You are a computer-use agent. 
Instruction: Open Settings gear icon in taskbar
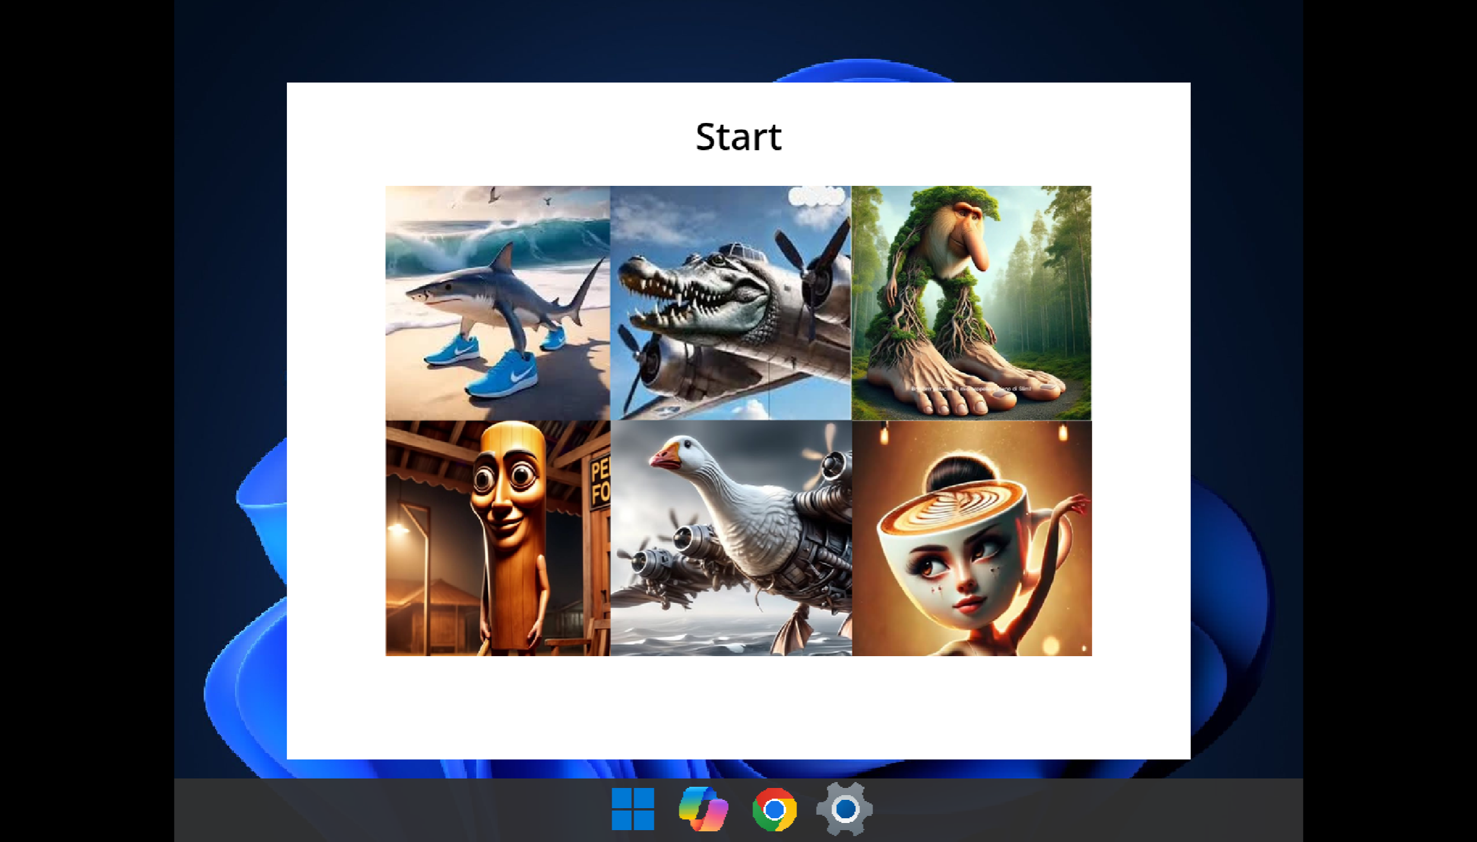(x=845, y=809)
